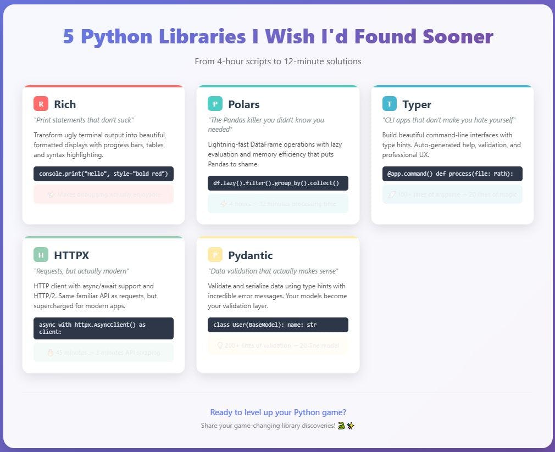Click the httpx.AsyncClient code snippet
Screen dimensions: 555x452
[103, 328]
